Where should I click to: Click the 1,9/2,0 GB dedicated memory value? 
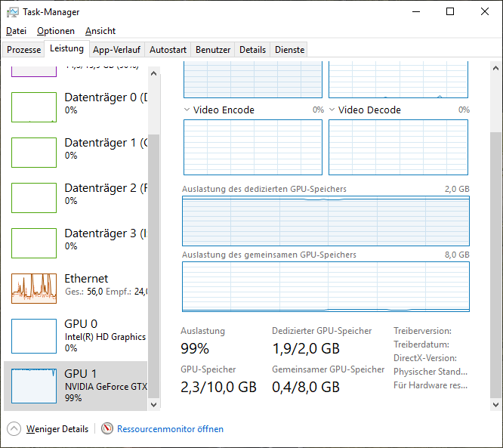coord(306,348)
